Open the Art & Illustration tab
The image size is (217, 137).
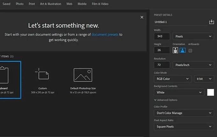(51, 4)
